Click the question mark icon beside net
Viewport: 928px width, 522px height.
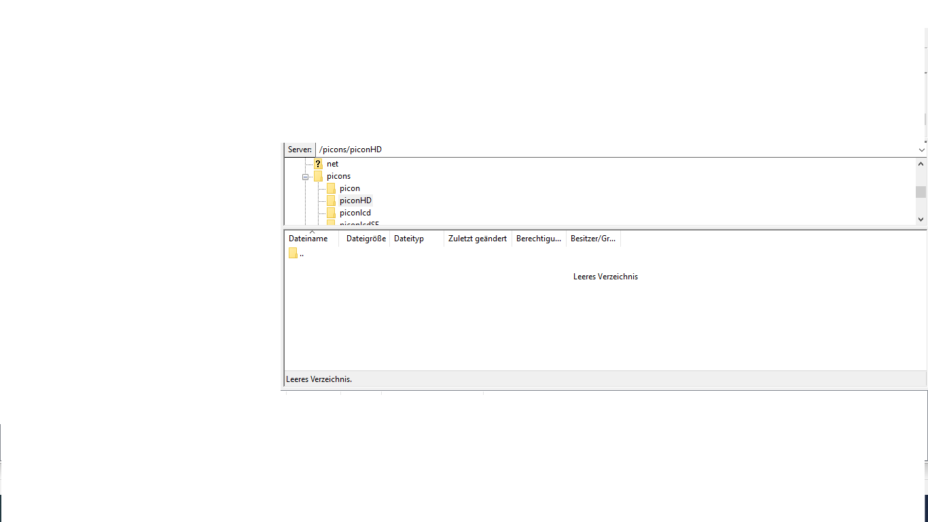pos(318,164)
